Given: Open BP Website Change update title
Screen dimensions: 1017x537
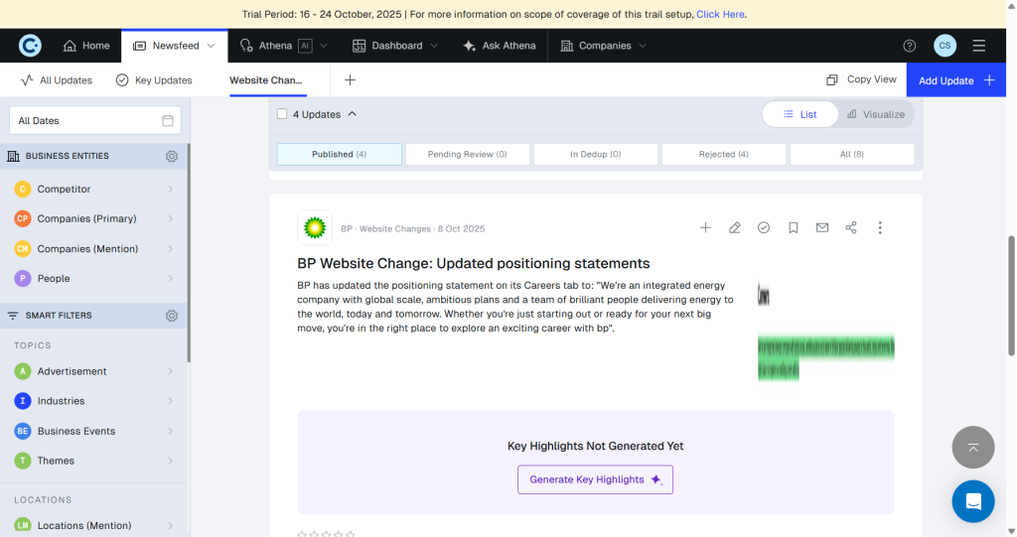Looking at the screenshot, I should pyautogui.click(x=474, y=263).
